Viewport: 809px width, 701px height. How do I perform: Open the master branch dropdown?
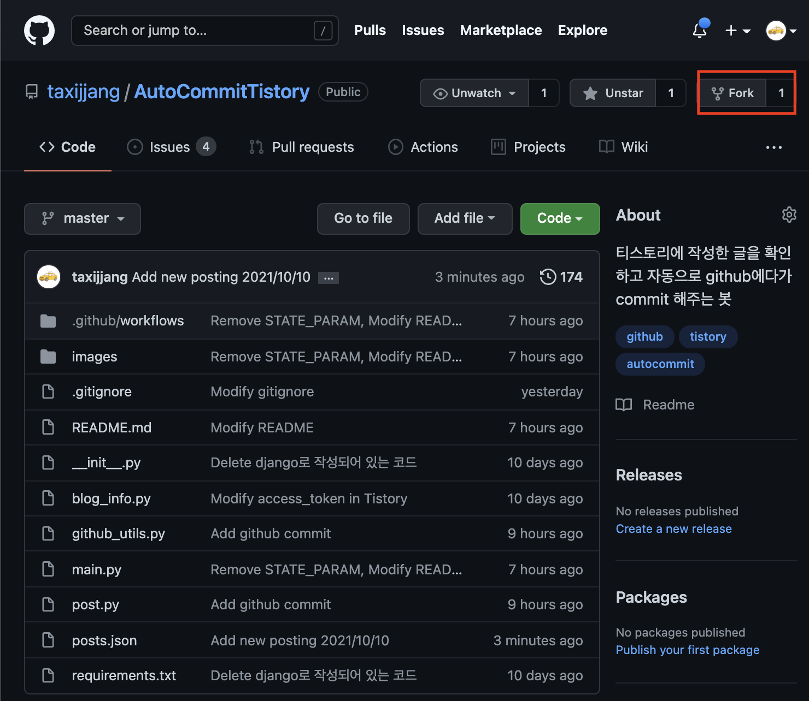tap(83, 218)
